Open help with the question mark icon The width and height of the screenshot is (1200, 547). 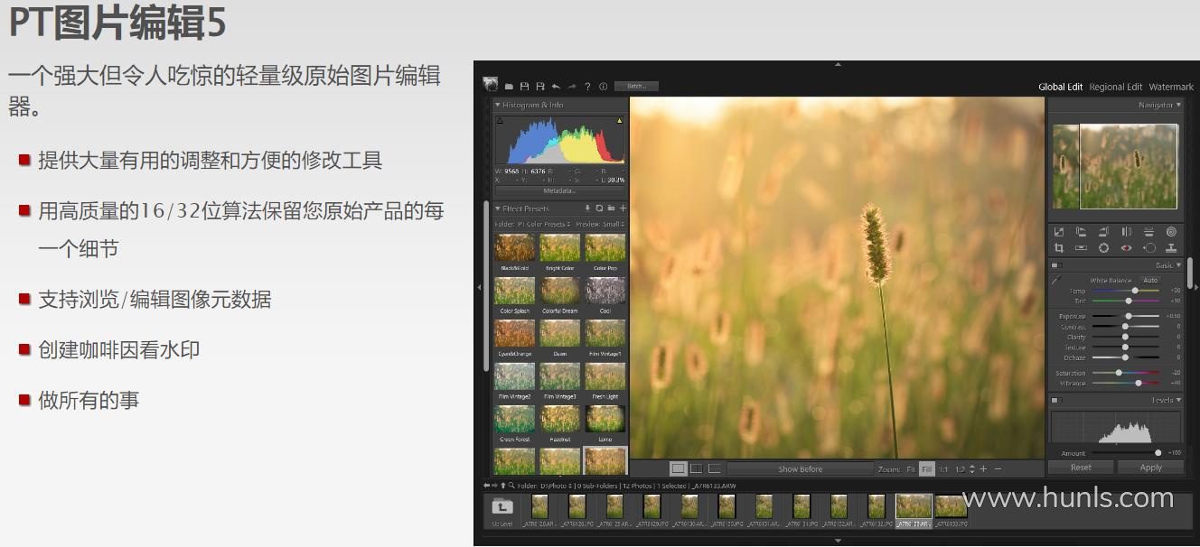coord(587,87)
